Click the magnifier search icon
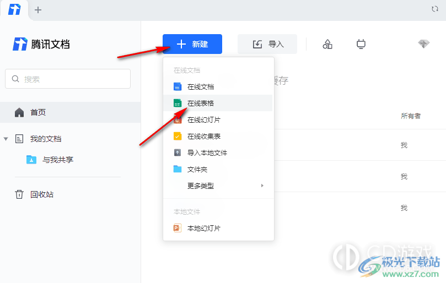The width and height of the screenshot is (446, 283). tap(15, 79)
